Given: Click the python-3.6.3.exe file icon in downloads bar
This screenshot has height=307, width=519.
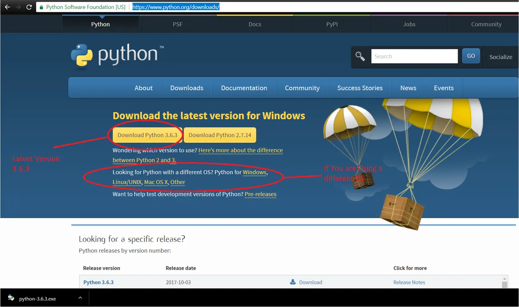Looking at the screenshot, I should 11,298.
